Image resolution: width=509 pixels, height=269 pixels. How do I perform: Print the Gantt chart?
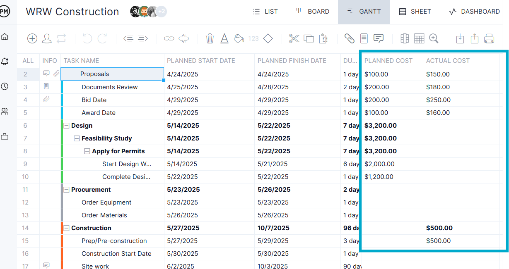(x=489, y=38)
